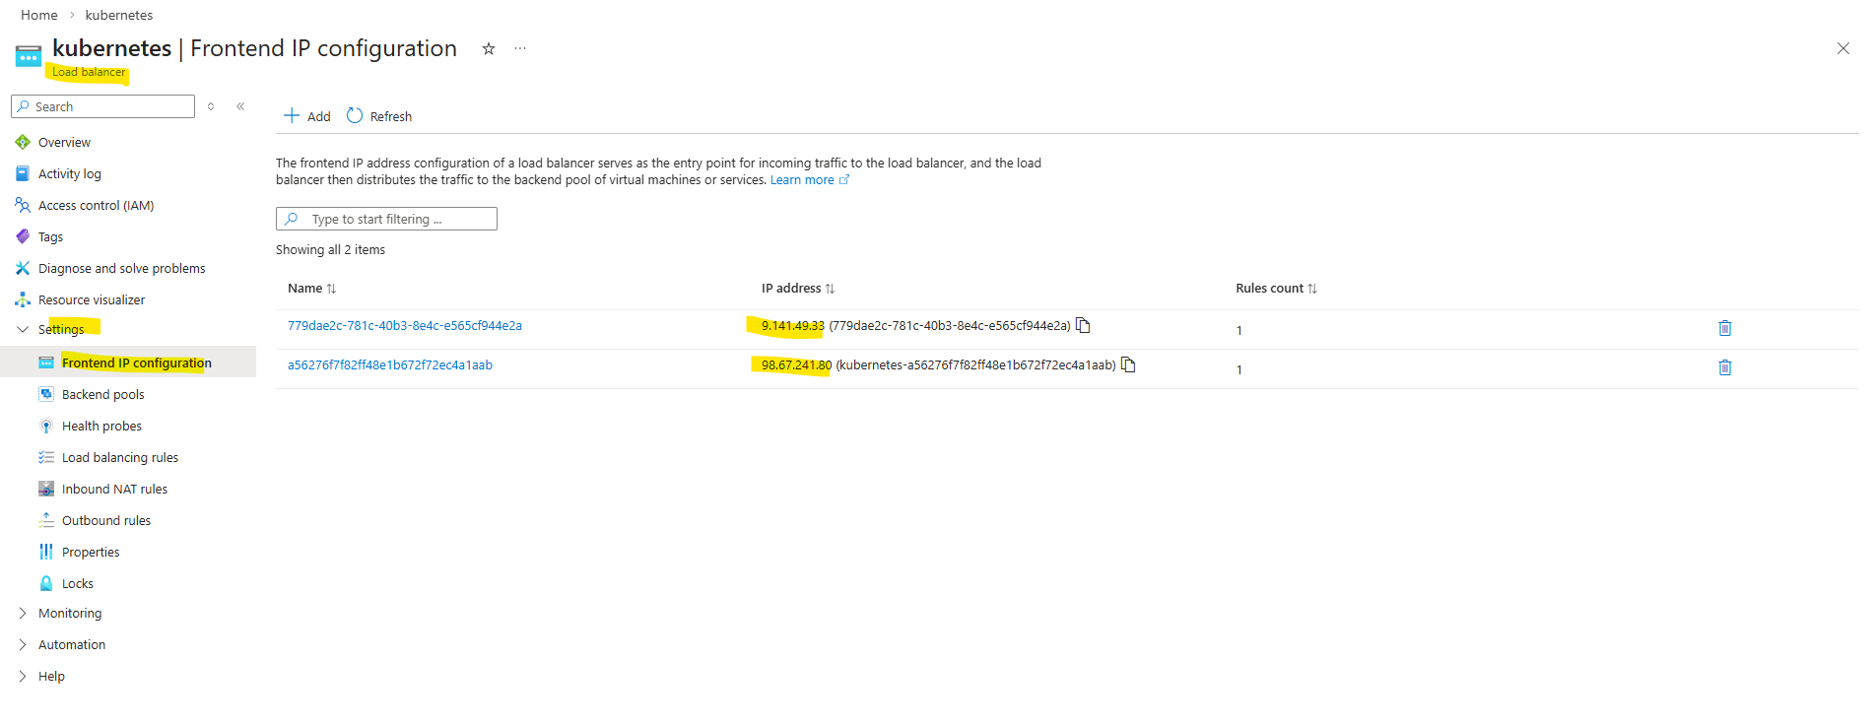Screen dimensions: 1873x725
Task: Click the Health probes icon
Action: (46, 426)
